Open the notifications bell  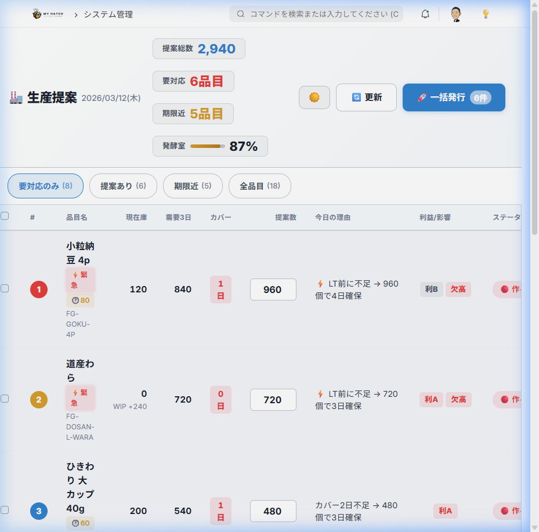[425, 14]
